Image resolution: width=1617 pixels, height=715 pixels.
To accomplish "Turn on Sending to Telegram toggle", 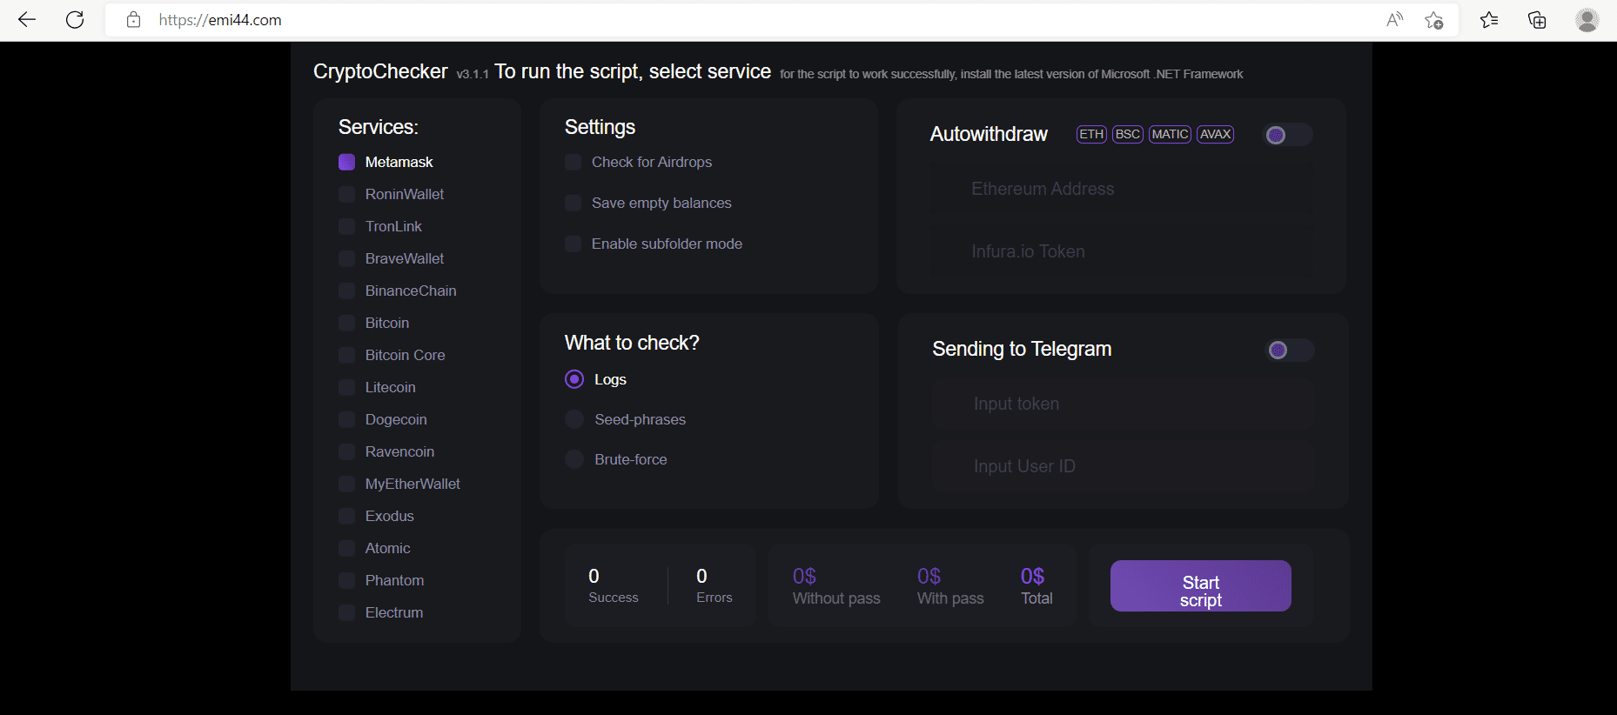I will 1289,351.
